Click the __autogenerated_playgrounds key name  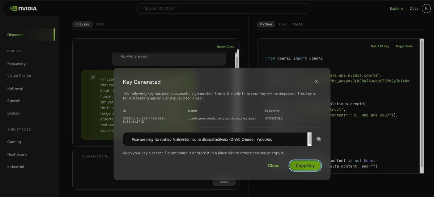[x=222, y=118]
